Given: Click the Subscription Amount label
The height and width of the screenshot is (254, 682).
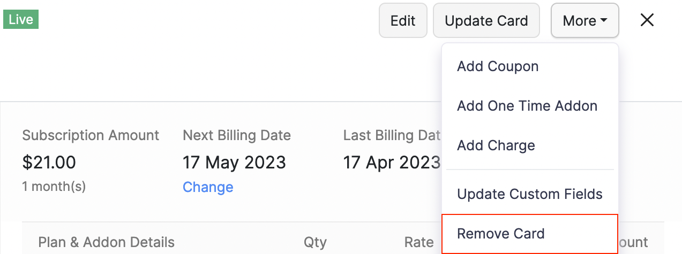Looking at the screenshot, I should [91, 135].
